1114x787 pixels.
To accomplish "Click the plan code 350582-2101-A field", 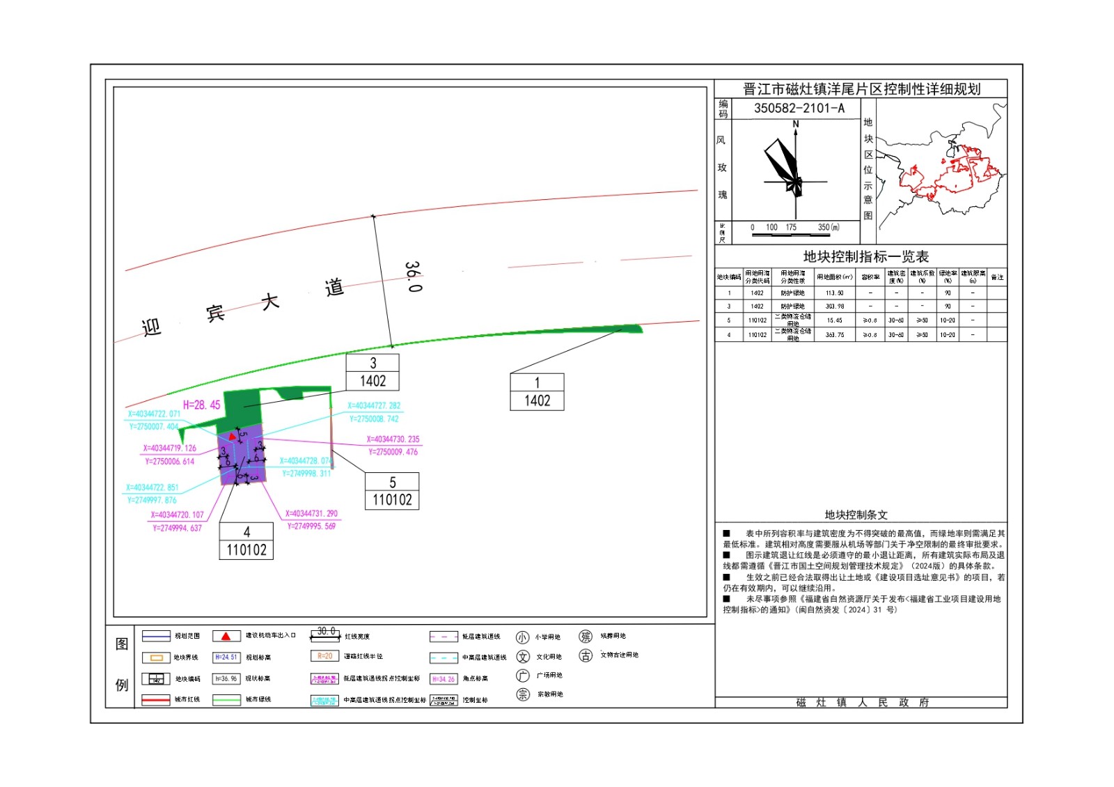I will [799, 108].
